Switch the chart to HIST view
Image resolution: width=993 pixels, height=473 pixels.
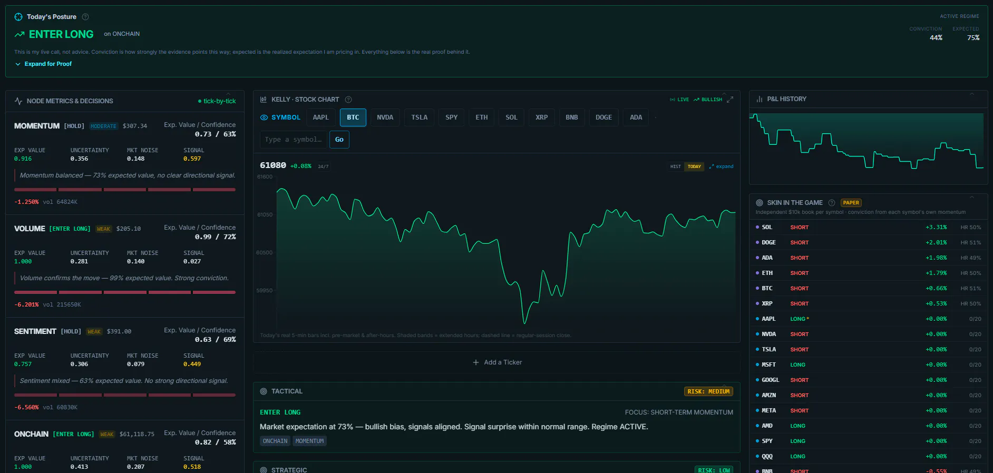[675, 166]
